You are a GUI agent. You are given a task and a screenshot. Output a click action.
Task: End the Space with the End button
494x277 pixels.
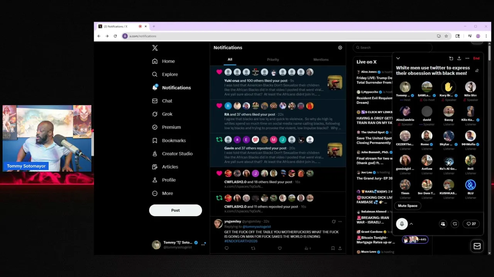(x=476, y=58)
